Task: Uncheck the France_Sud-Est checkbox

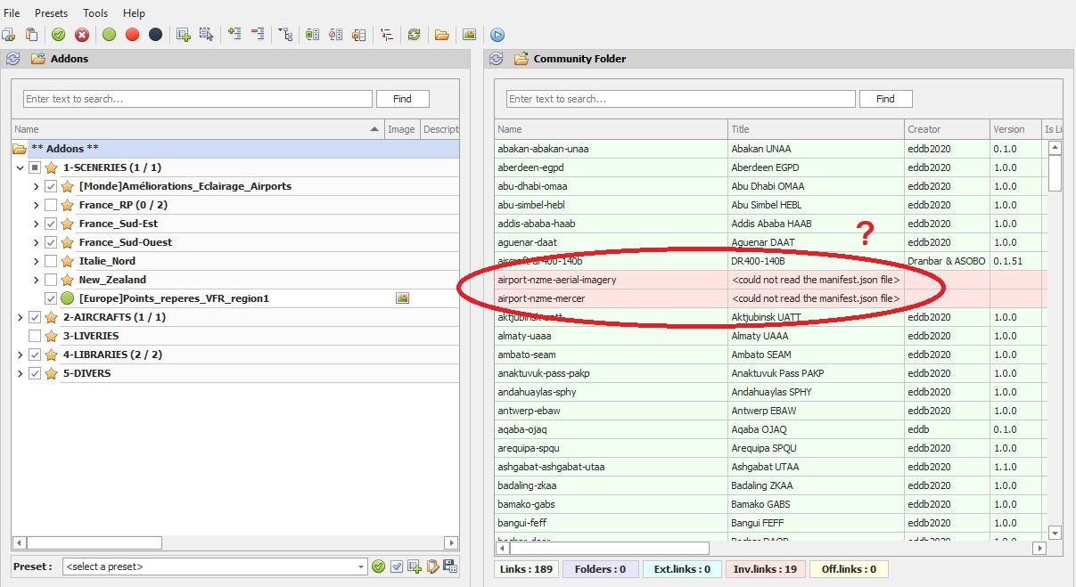Action: pos(51,224)
